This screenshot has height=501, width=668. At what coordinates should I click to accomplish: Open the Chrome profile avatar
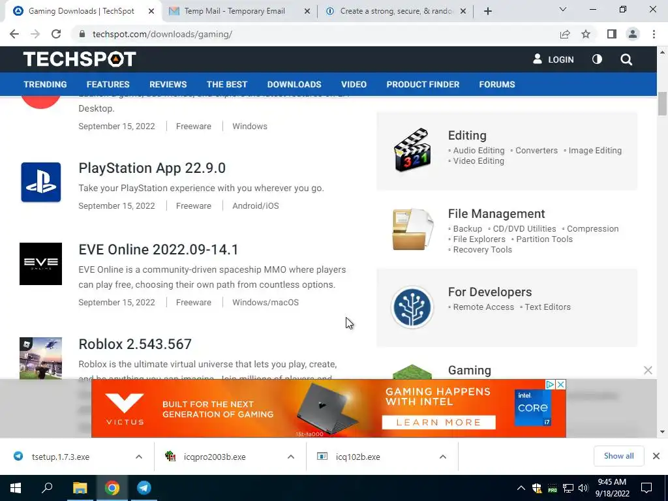[x=633, y=34]
